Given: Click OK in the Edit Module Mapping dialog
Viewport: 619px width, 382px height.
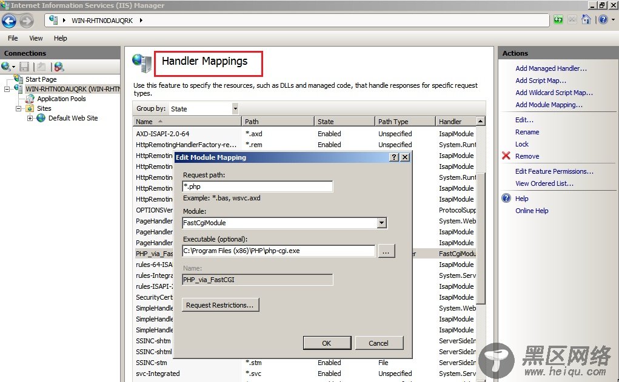Looking at the screenshot, I should pos(327,343).
